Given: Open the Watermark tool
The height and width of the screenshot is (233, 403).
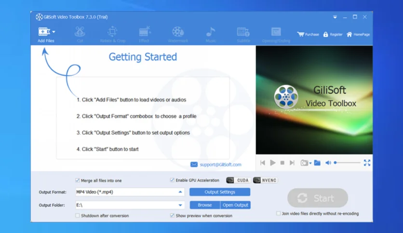Looking at the screenshot, I should click(x=178, y=34).
